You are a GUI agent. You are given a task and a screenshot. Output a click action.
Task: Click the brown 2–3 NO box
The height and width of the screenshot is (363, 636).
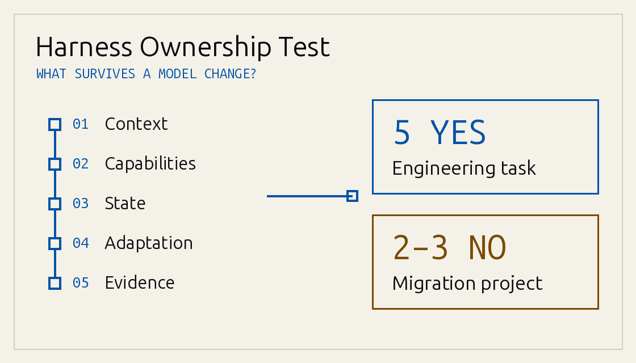coord(485,262)
